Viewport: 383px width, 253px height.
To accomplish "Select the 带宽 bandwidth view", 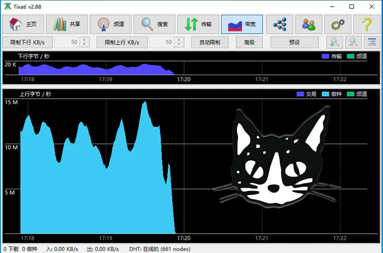I will (x=242, y=24).
